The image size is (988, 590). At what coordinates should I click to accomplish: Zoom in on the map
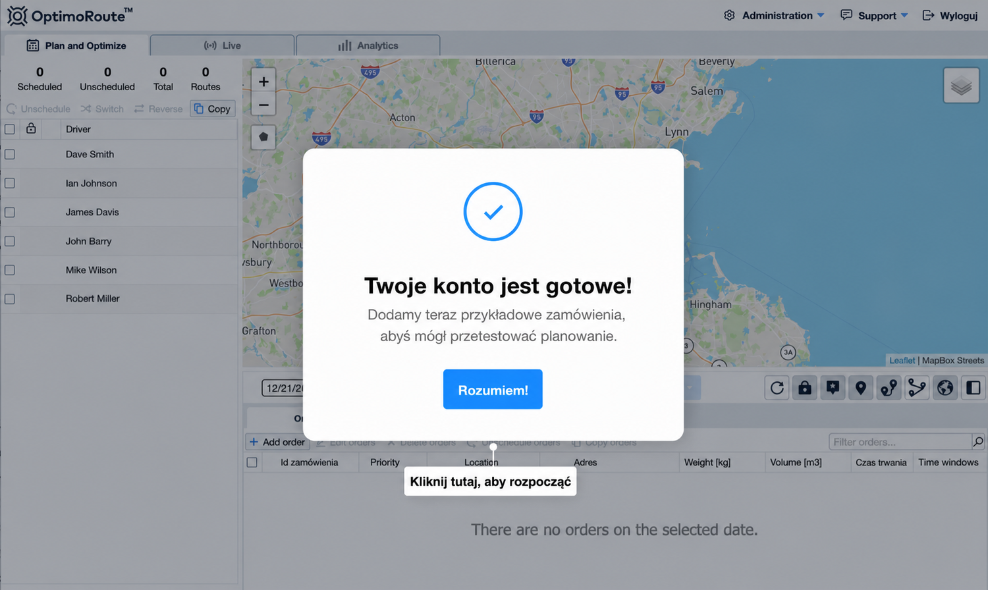[x=263, y=82]
